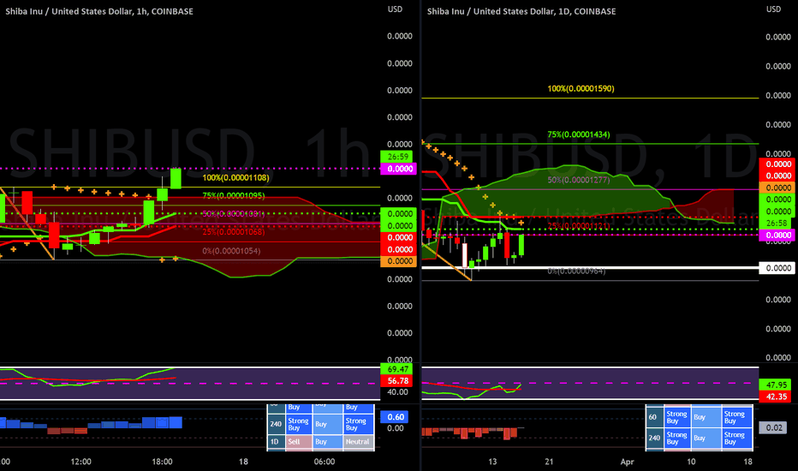Click the magenta 0.0000 price label on the 1h chart
This screenshot has height=471, width=798.
(398, 169)
